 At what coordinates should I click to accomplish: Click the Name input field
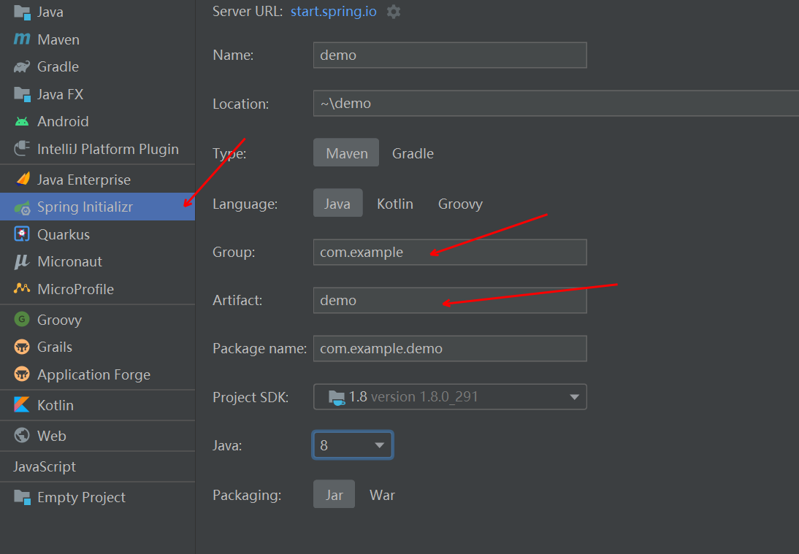pos(450,55)
